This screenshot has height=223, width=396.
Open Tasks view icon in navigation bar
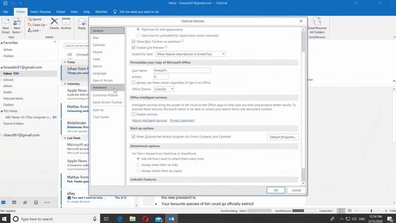pyautogui.click(x=36, y=203)
